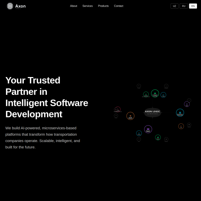Select the large cyan Microservices Architecture node
This screenshot has height=201, width=201.
[180, 113]
